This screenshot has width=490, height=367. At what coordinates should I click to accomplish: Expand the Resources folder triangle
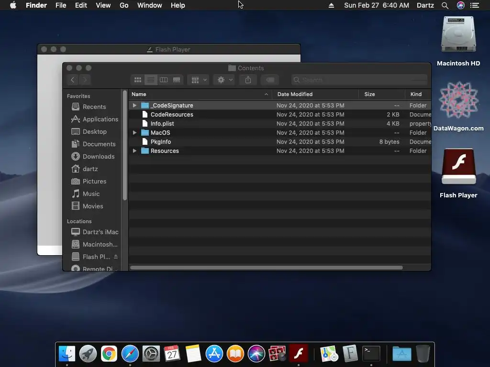(x=134, y=151)
